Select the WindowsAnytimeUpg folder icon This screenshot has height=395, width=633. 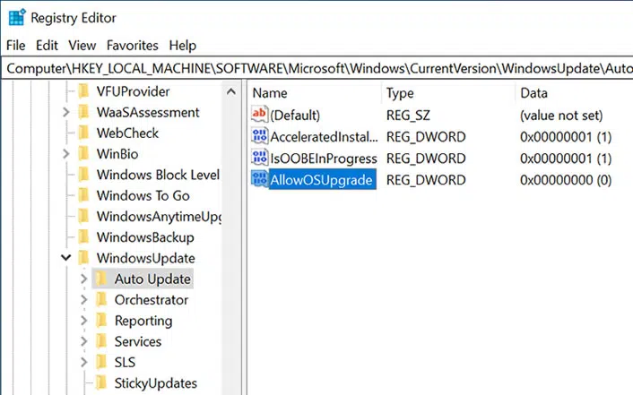coord(83,216)
